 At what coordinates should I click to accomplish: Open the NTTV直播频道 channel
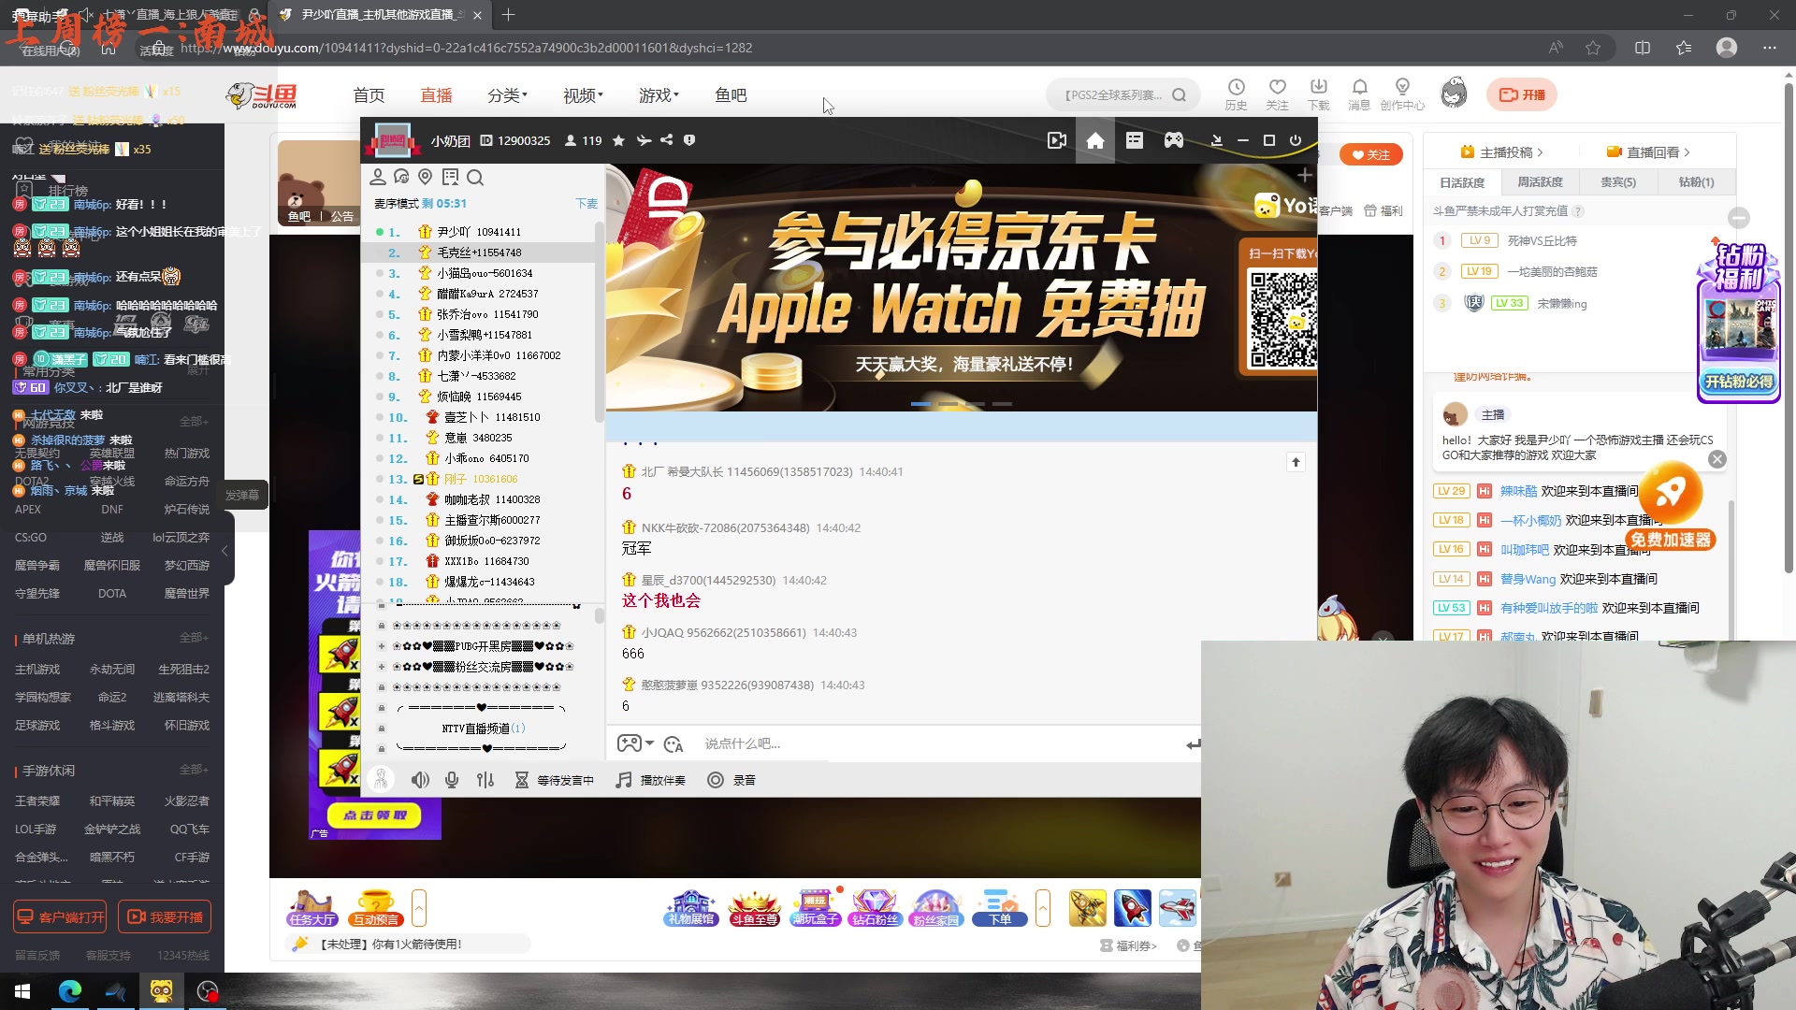coord(483,729)
